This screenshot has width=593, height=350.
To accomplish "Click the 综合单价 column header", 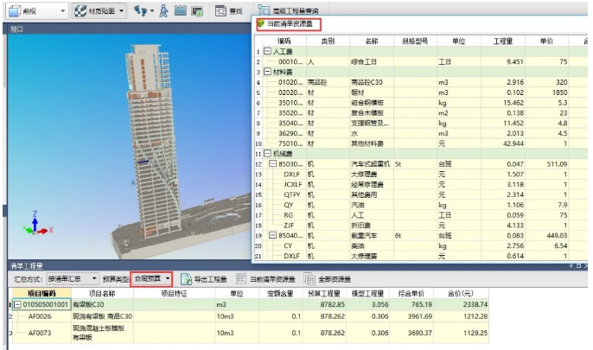I will coord(411,293).
